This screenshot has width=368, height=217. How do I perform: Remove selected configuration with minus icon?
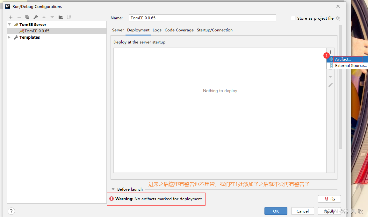[19, 17]
